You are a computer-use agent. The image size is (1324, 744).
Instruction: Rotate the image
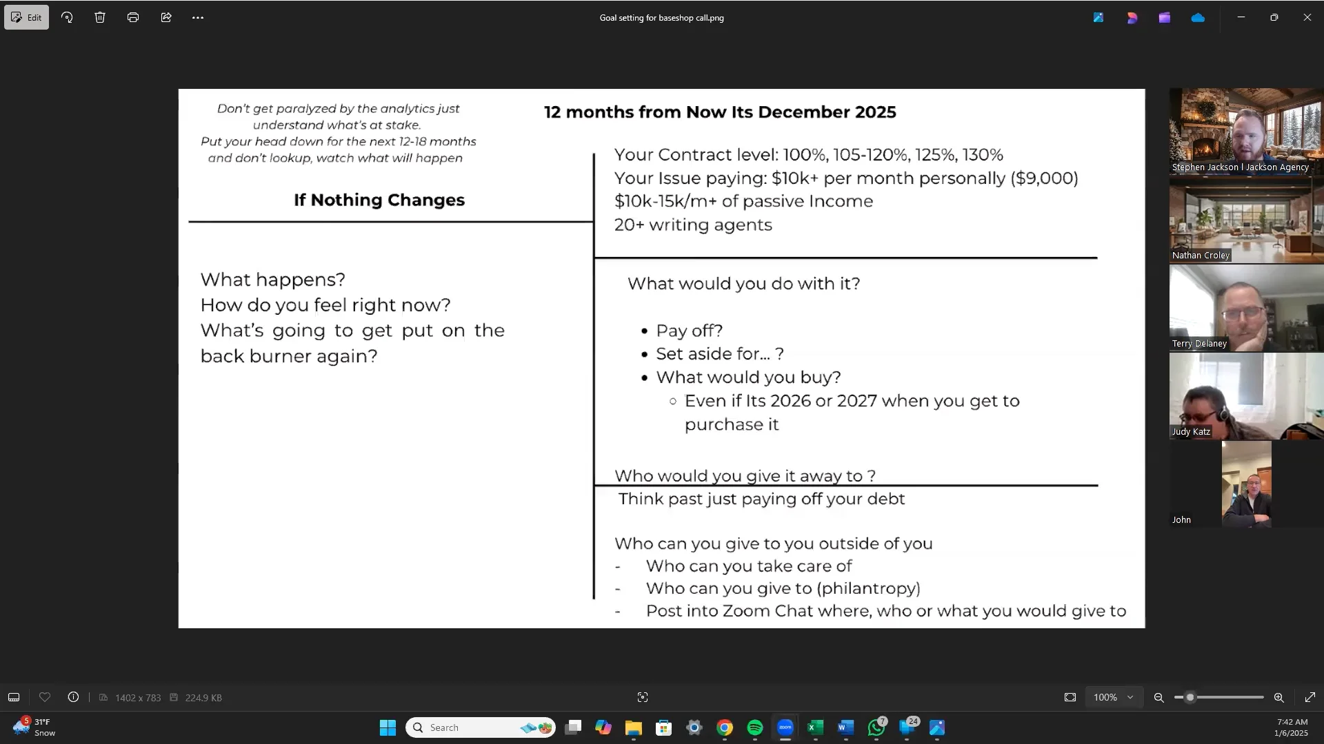point(67,18)
